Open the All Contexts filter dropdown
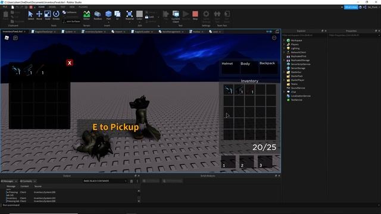The width and height of the screenshot is (381, 214). (x=28, y=181)
